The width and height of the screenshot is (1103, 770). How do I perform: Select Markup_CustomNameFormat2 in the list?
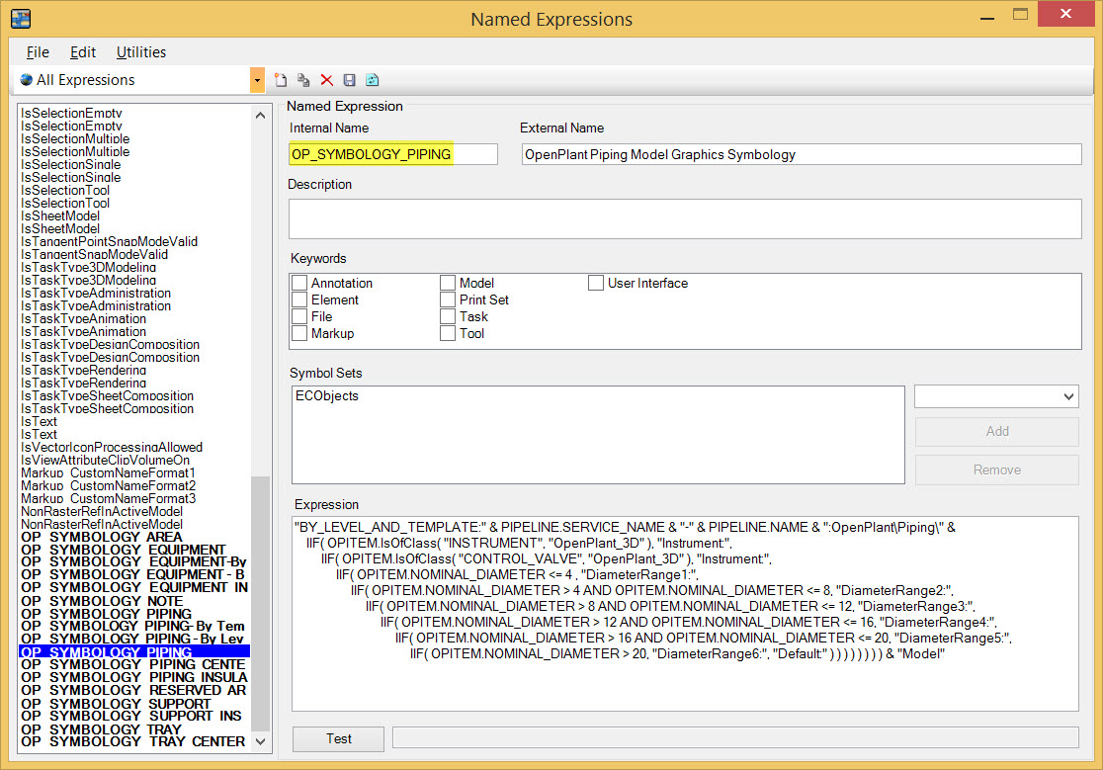pos(109,486)
